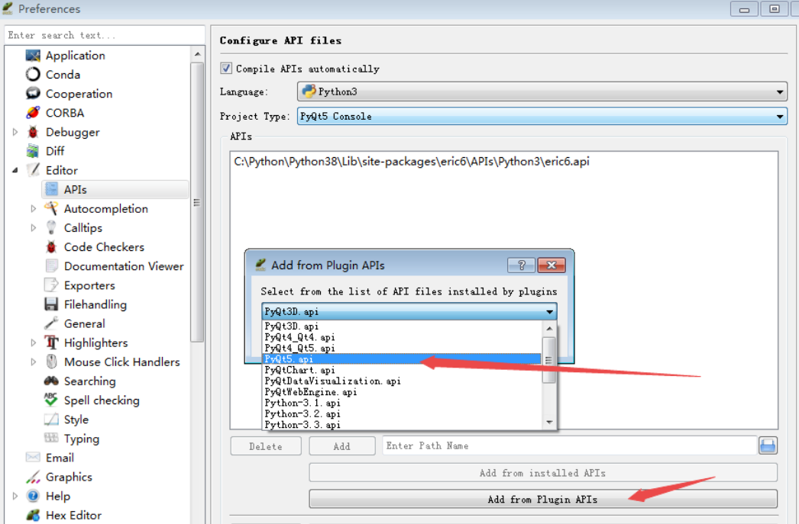Viewport: 799px width, 524px height.
Task: Click Add from installed APIs button
Action: click(x=542, y=473)
